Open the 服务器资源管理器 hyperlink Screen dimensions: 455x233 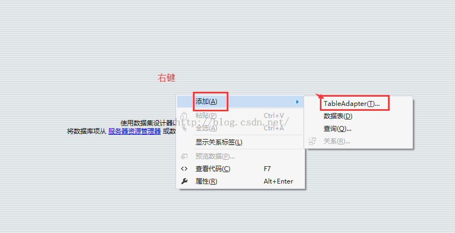[135, 131]
